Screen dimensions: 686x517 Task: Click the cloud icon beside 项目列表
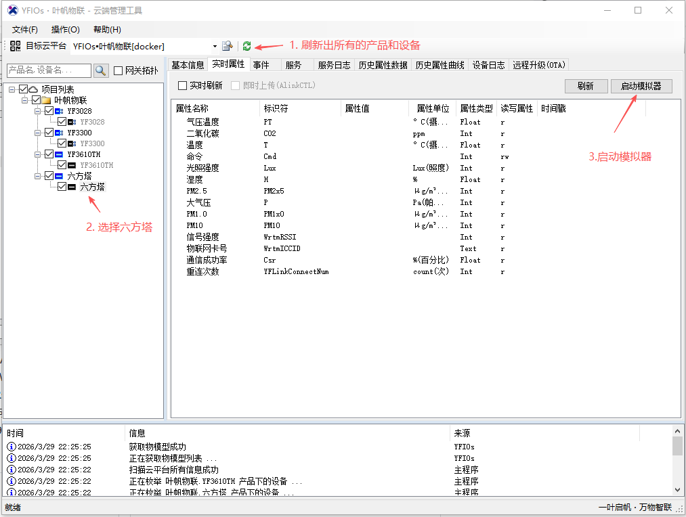33,89
